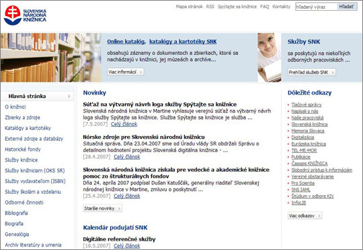Open Katalógy a kartotéky sidebar item
Image resolution: width=363 pixels, height=250 pixels.
(x=28, y=128)
